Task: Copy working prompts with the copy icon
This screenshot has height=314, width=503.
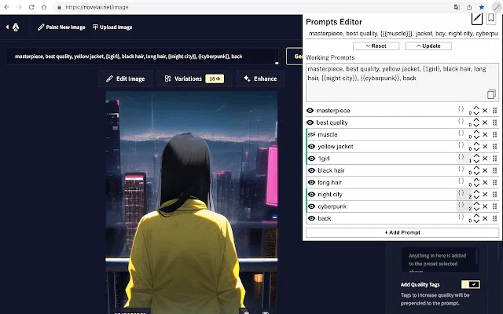Action: tap(491, 94)
